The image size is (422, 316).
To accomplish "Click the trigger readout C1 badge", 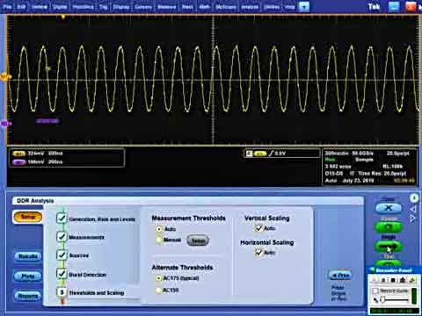I will (259, 154).
